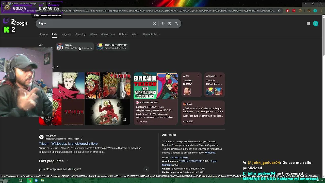
Task: Open the Extensions puzzle-piece menu
Action: [x=300, y=11]
